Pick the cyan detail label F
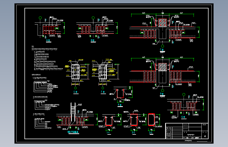The height and width of the screenshot is (147, 228). point(103,92)
